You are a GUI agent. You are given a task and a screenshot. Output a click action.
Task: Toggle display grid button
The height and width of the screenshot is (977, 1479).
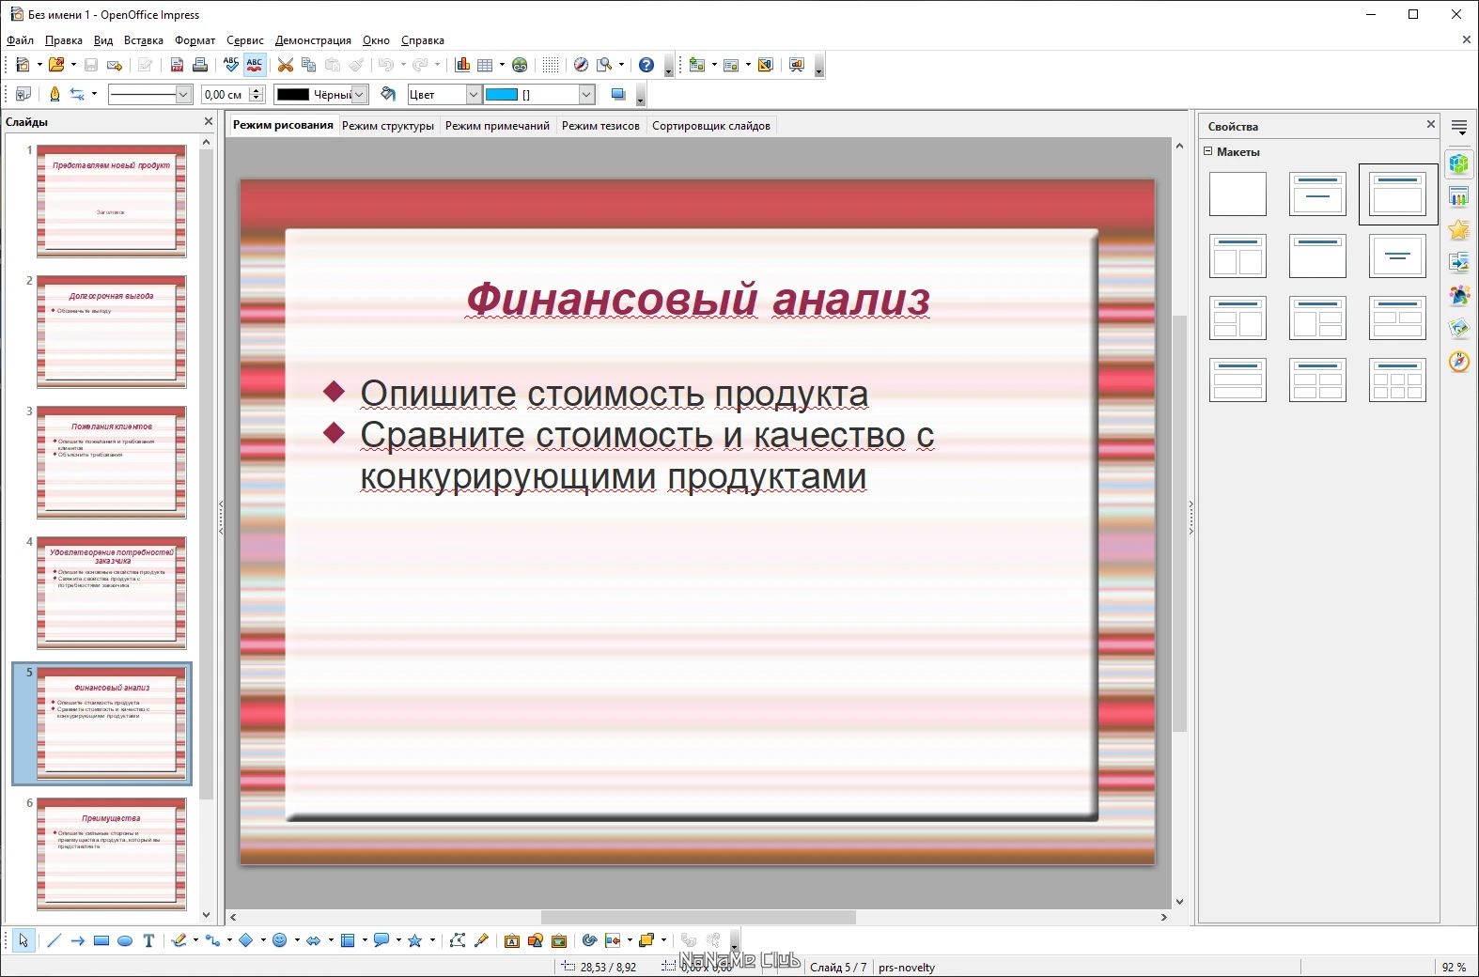551,65
